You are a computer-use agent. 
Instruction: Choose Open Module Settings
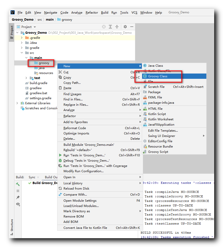(100, 200)
